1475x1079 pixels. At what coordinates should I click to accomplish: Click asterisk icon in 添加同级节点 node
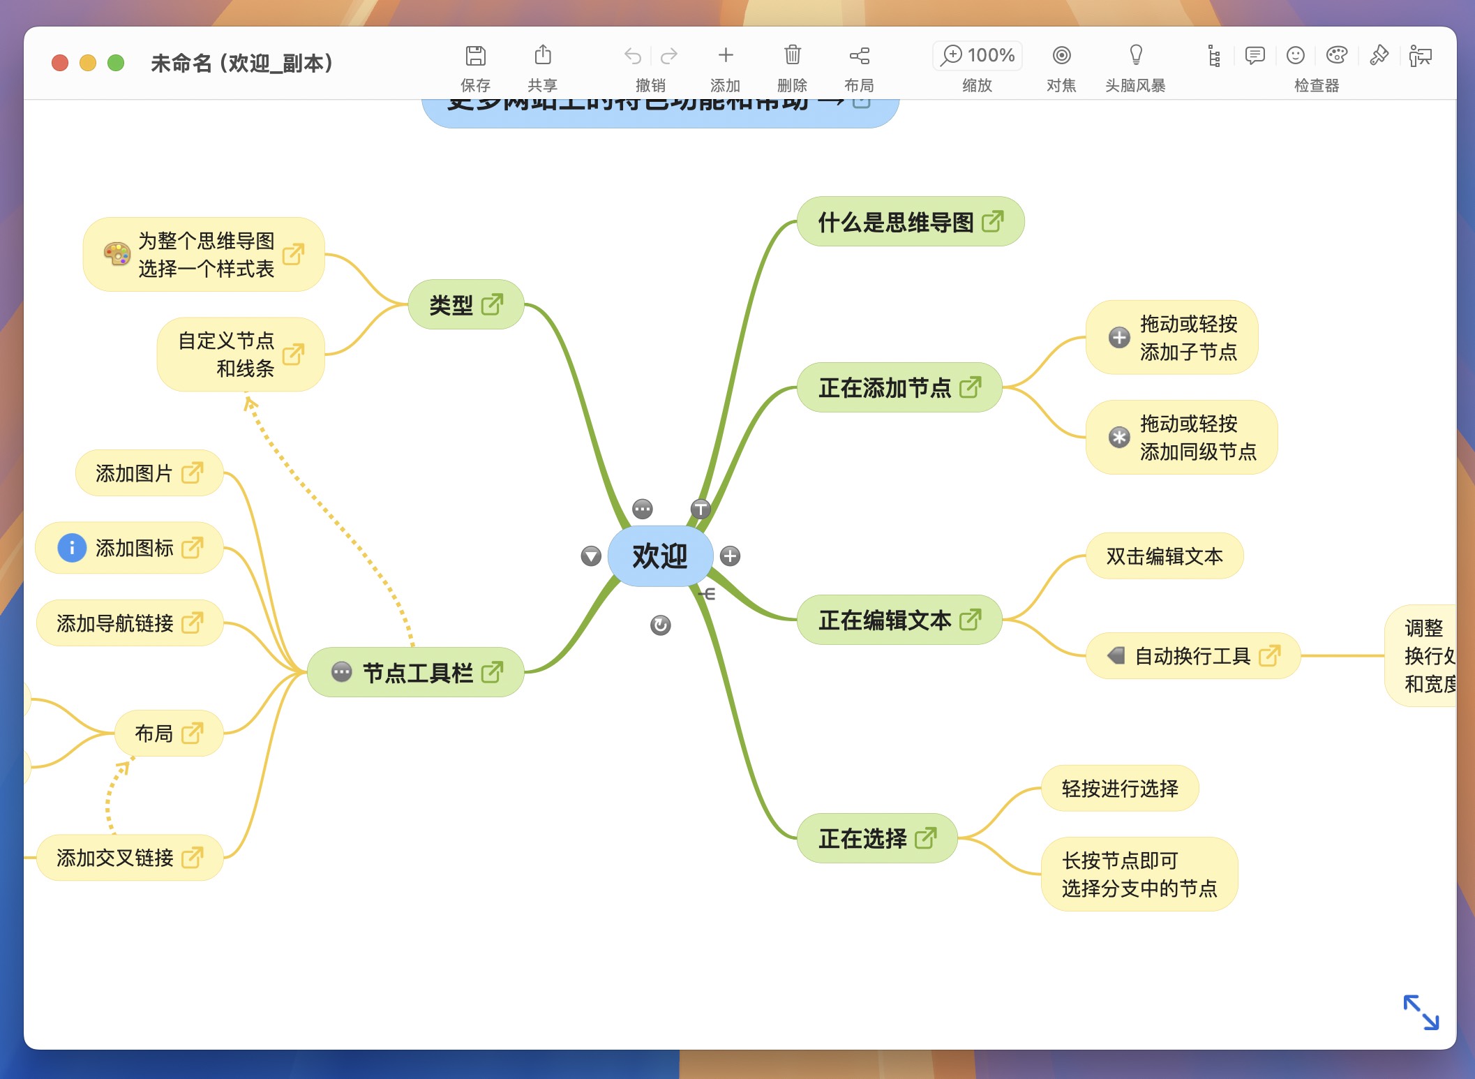pos(1119,438)
